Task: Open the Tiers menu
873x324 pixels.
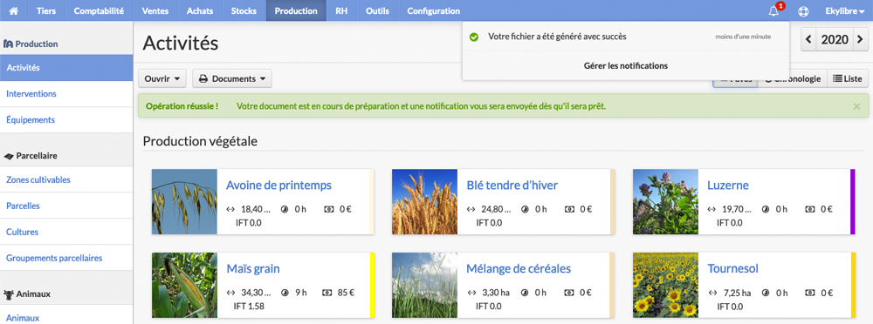Action: pos(46,10)
